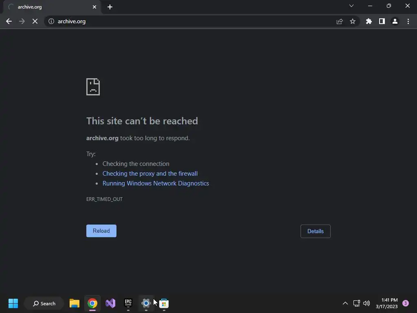Screen dimensions: 417x313
Task: Open Microsoft Store from taskbar
Action: tap(164, 303)
